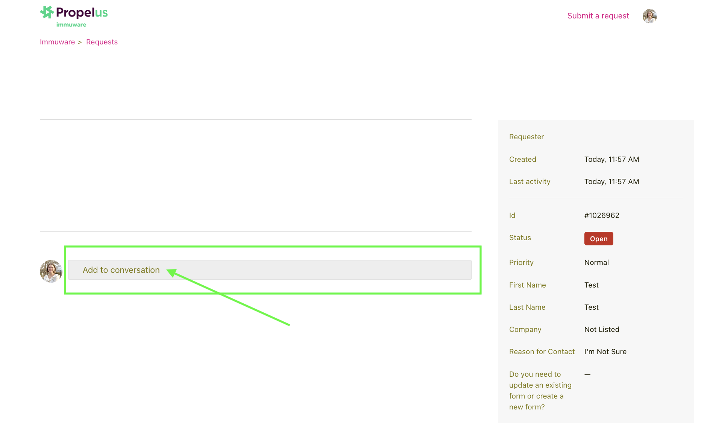Open the user profile avatar menu
The image size is (710, 423).
pos(649,16)
